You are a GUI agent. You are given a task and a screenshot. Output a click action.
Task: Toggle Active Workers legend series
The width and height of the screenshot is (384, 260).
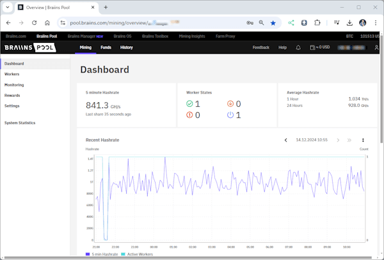pyautogui.click(x=137, y=254)
